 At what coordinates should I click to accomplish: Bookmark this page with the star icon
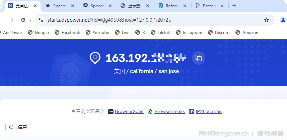click(267, 20)
